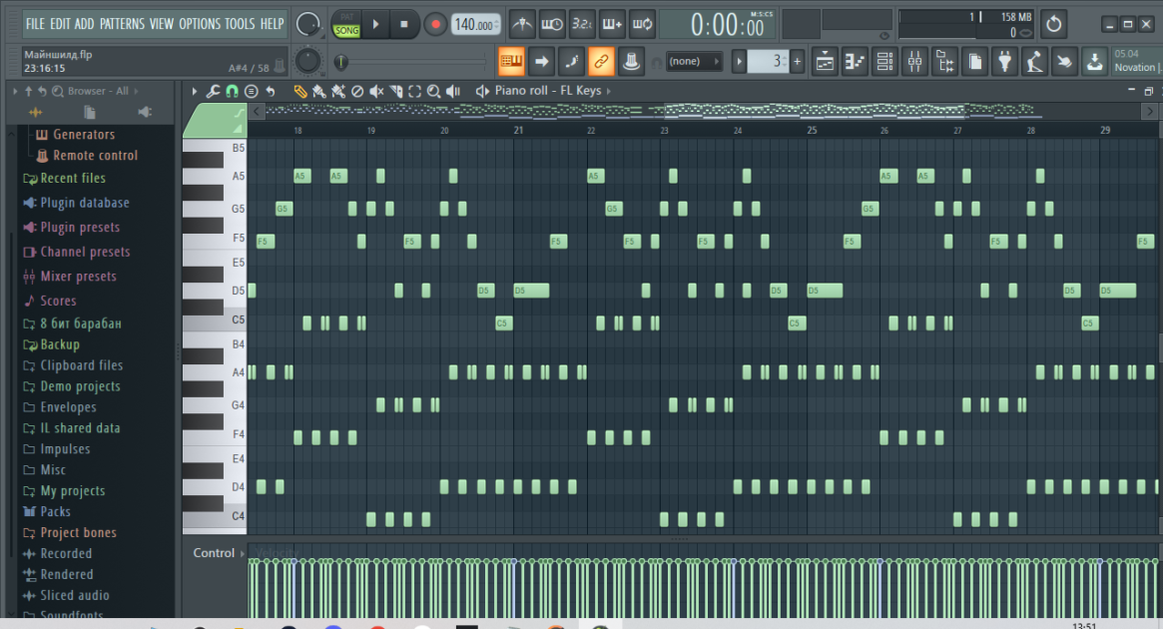Open the piano roll main menu arrow
The height and width of the screenshot is (629, 1163).
click(x=195, y=91)
